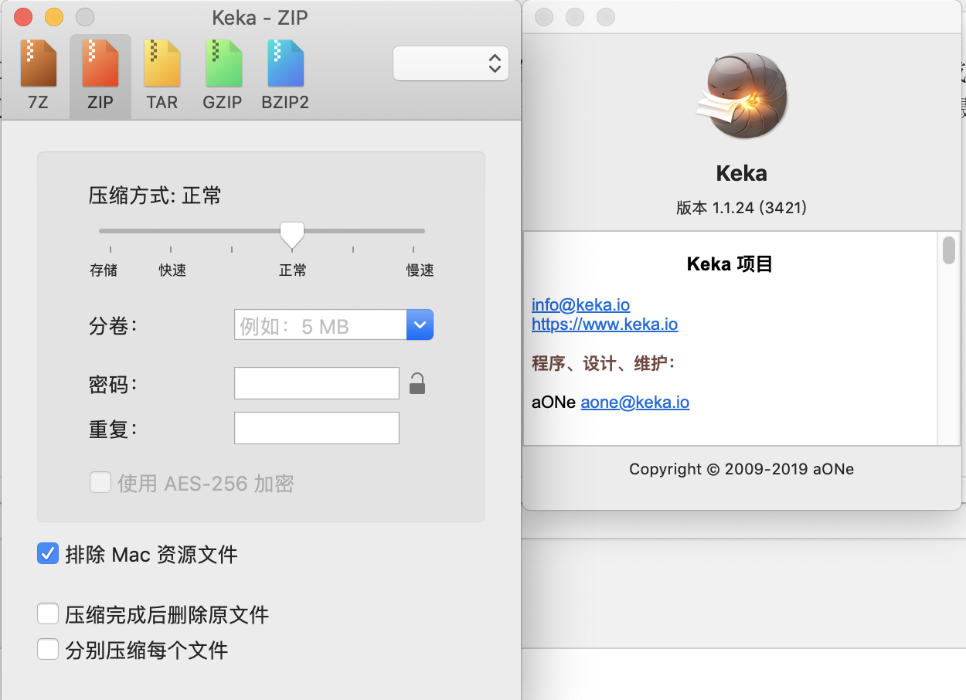Uncheck 排除 Mac 资源文件 checkbox
Viewport: 966px width, 700px height.
click(x=48, y=553)
